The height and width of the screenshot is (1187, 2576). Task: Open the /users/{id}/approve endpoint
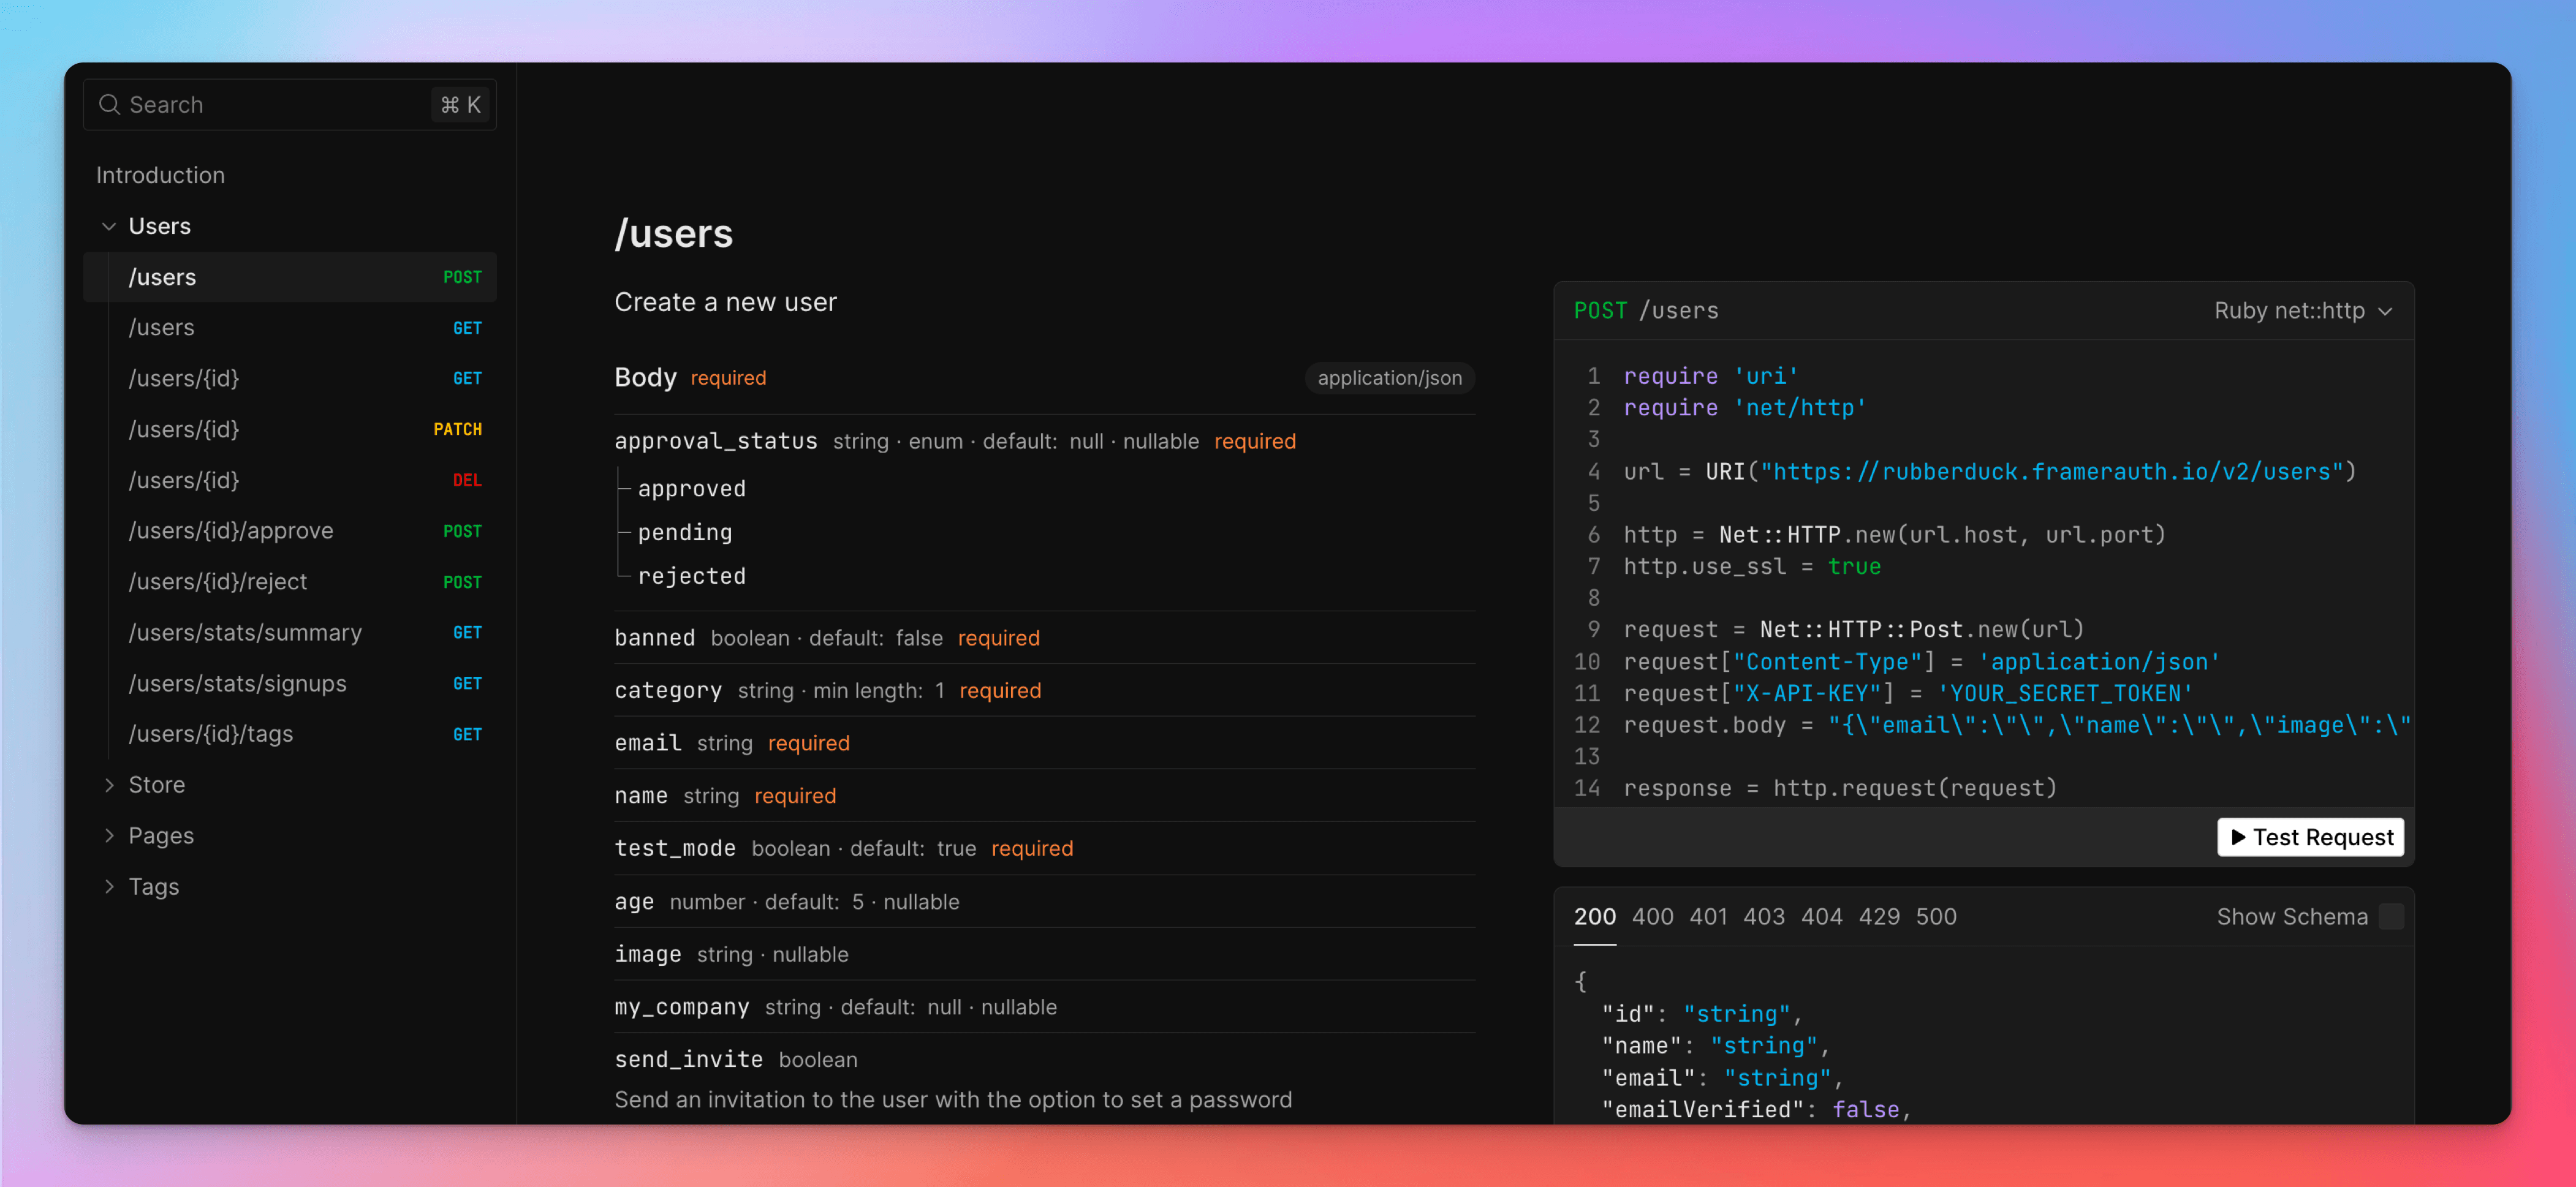tap(290, 530)
